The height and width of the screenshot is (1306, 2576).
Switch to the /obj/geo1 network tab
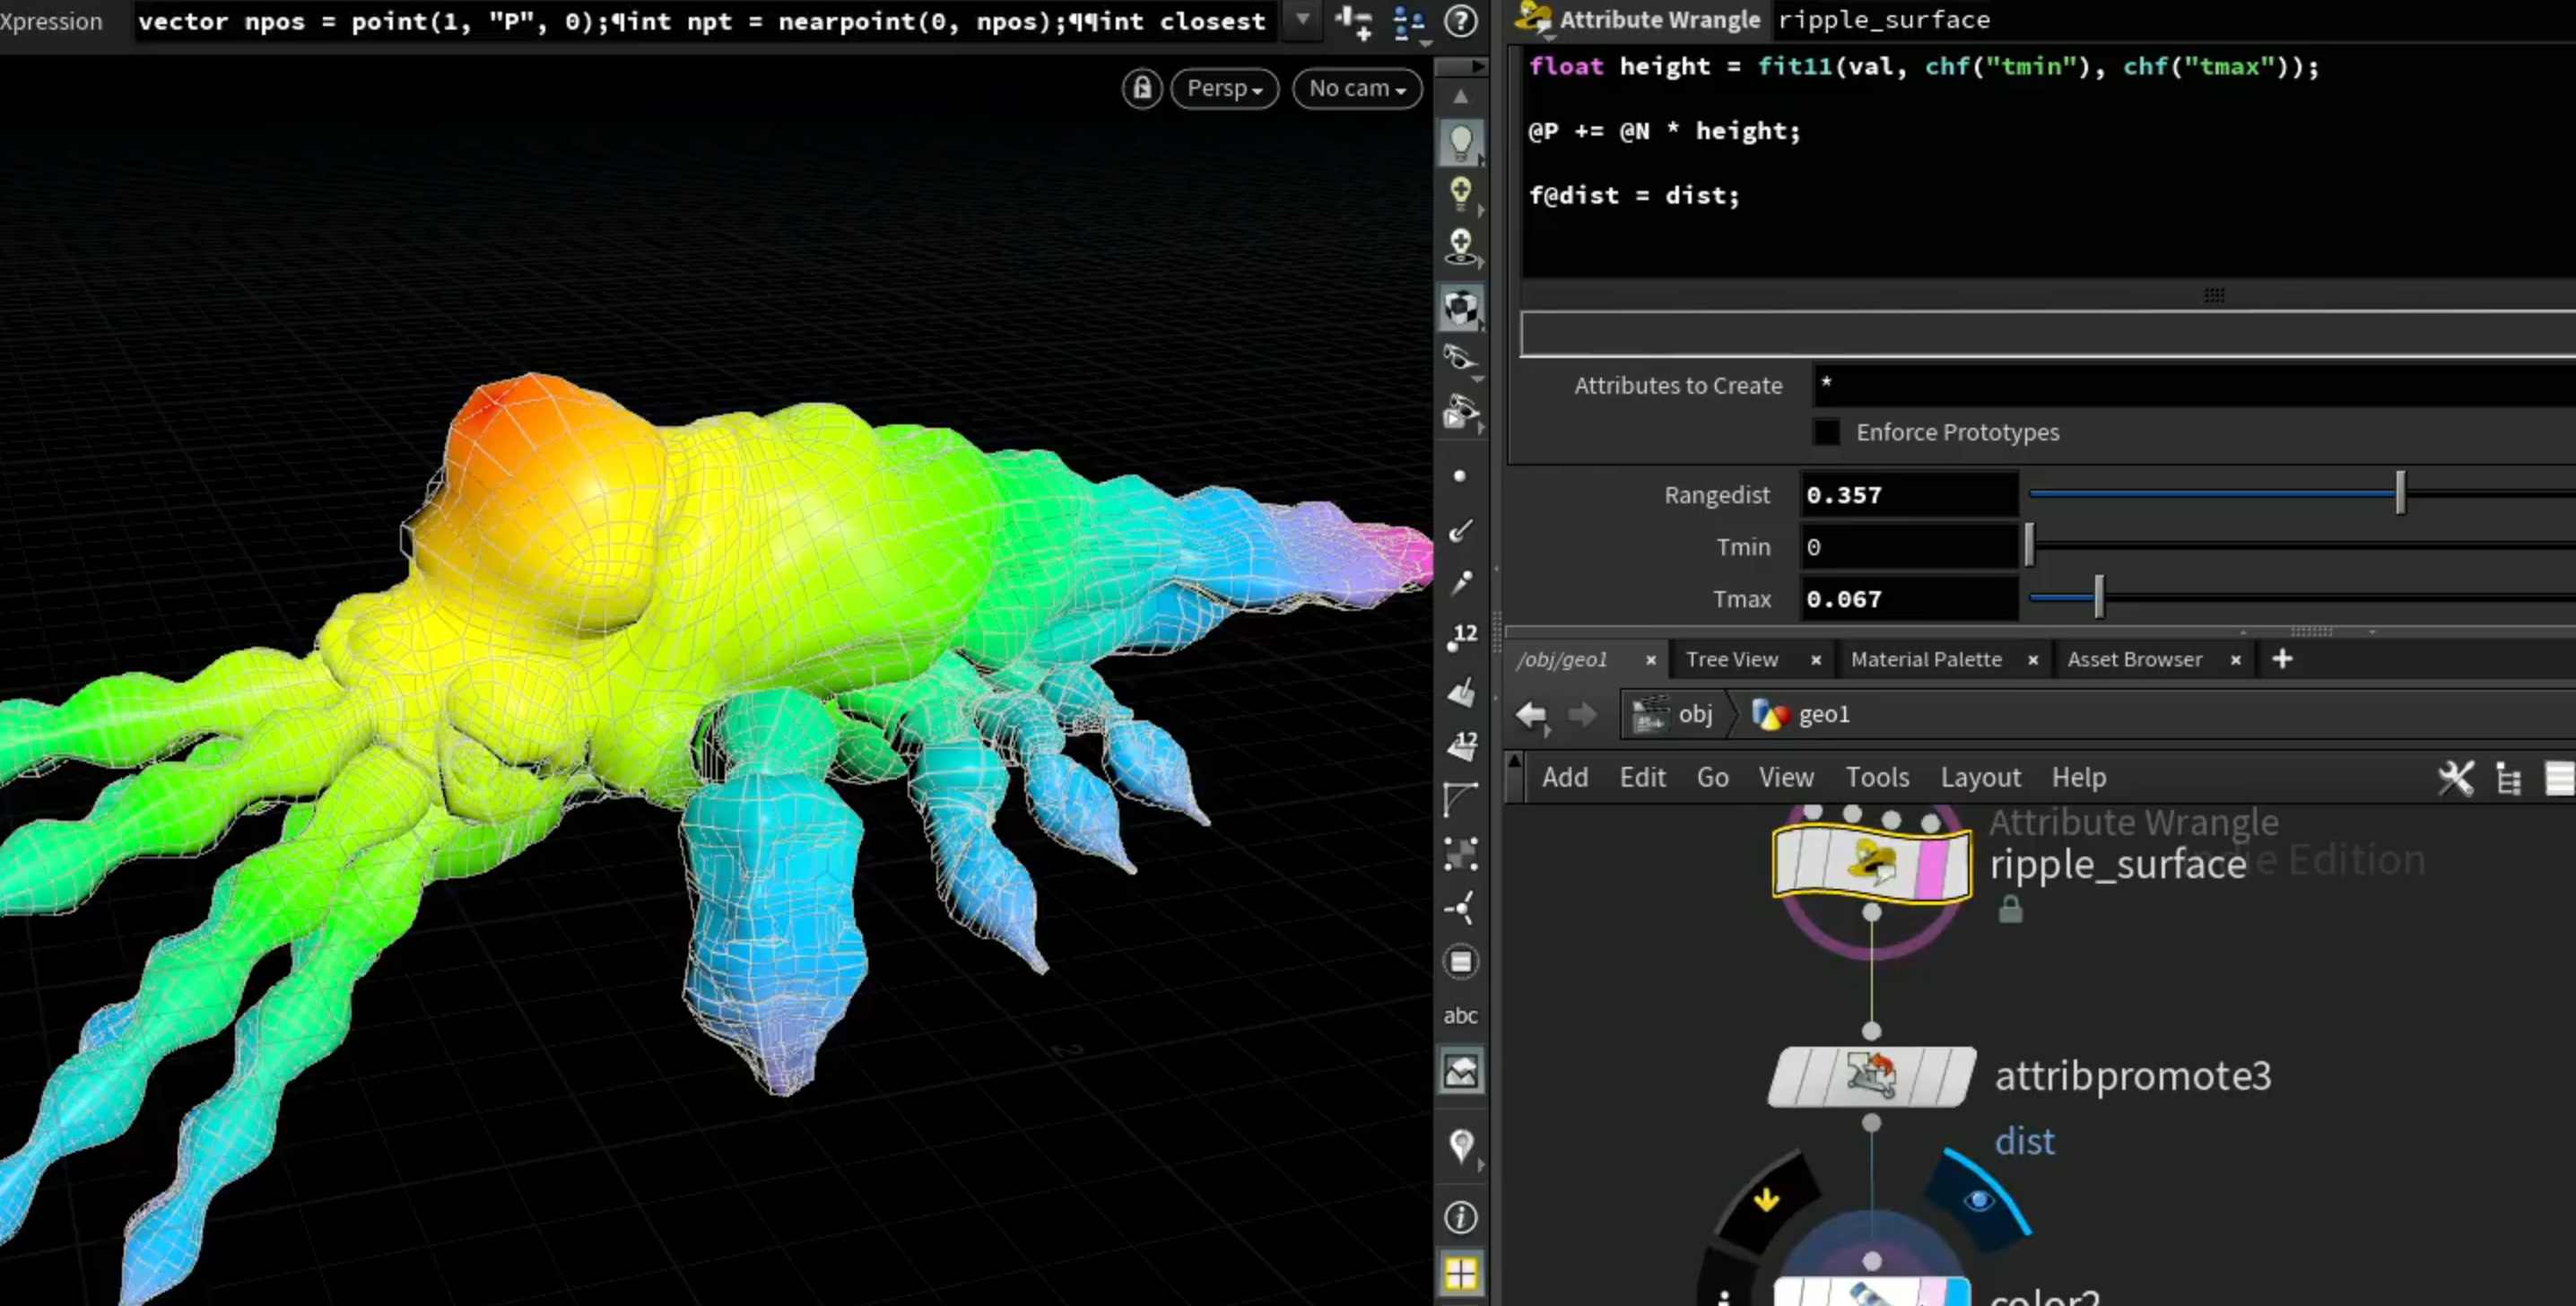point(1562,660)
